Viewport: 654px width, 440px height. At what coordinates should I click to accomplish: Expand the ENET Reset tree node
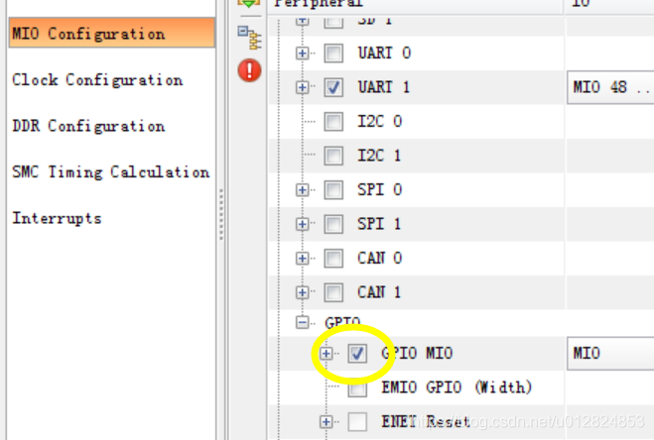[327, 422]
